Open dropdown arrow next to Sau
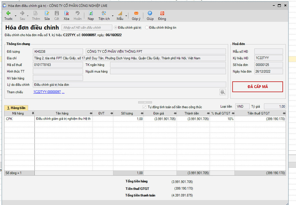The image size is (296, 205). pyautogui.click(x=28, y=16)
